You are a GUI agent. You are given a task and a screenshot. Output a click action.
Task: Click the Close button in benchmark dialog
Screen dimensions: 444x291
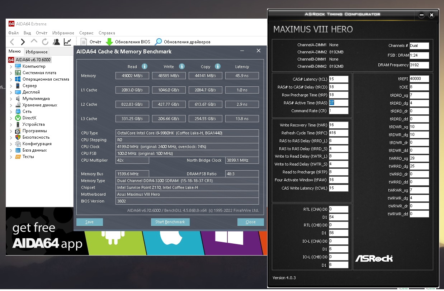(x=250, y=222)
